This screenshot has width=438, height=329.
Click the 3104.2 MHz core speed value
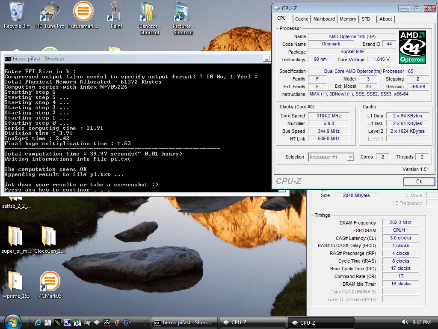[329, 116]
